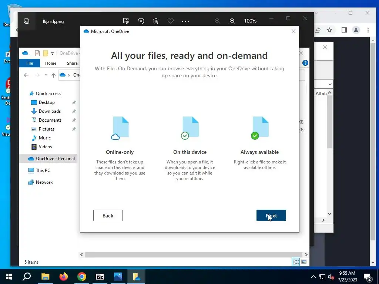Click Back in the OneDrive setup dialog

coord(108,216)
